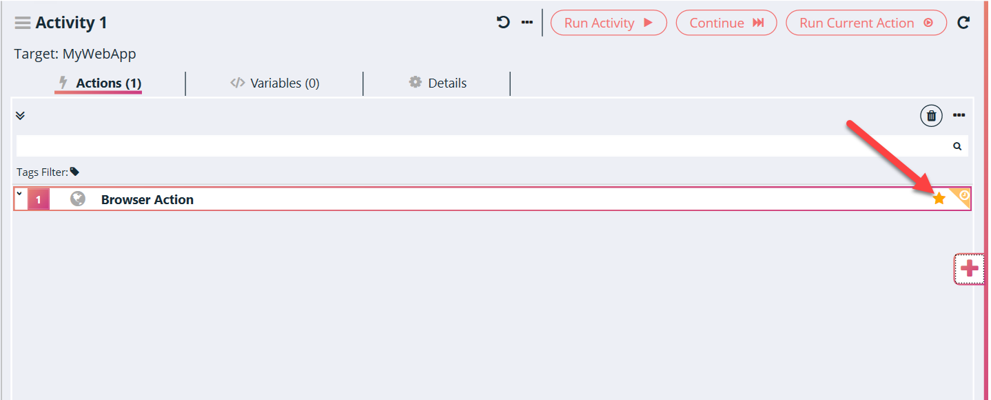Click the Tags Filter tag icon
Image resolution: width=991 pixels, height=400 pixels.
point(75,172)
